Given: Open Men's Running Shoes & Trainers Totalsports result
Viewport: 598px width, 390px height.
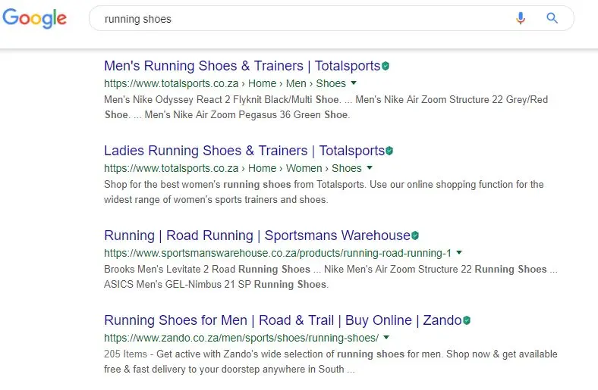Looking at the screenshot, I should (241, 66).
